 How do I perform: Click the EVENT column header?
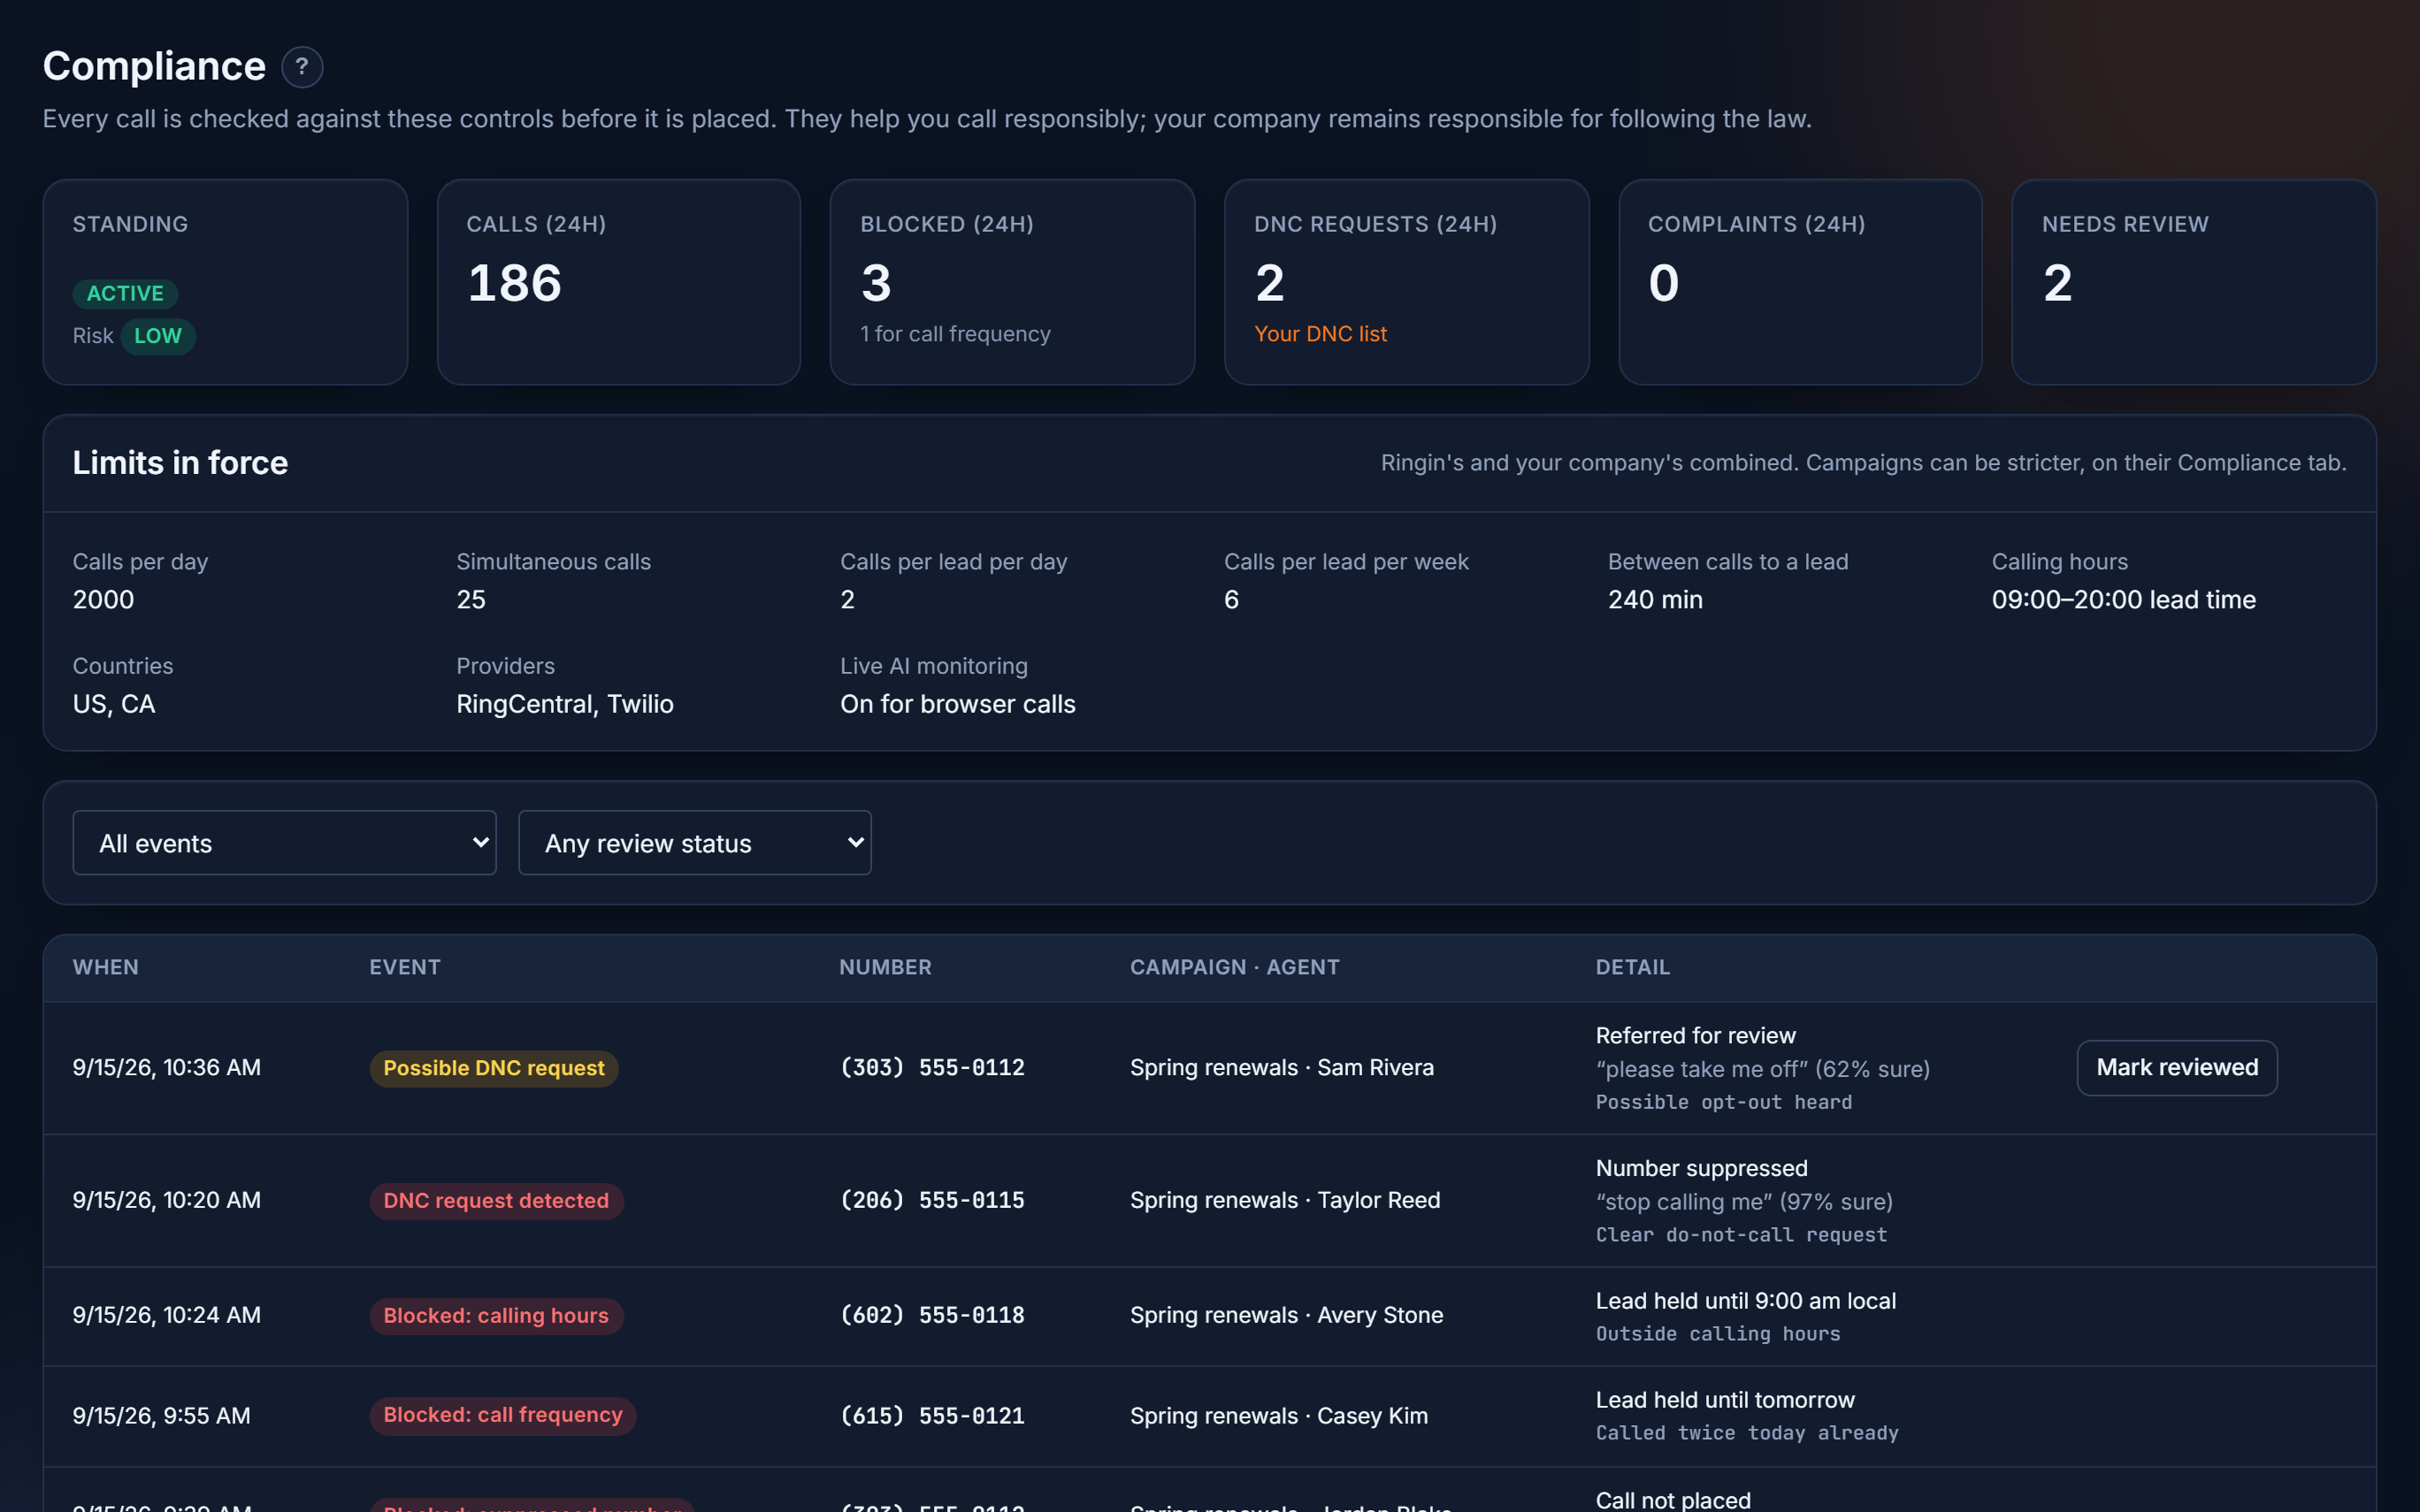point(405,967)
